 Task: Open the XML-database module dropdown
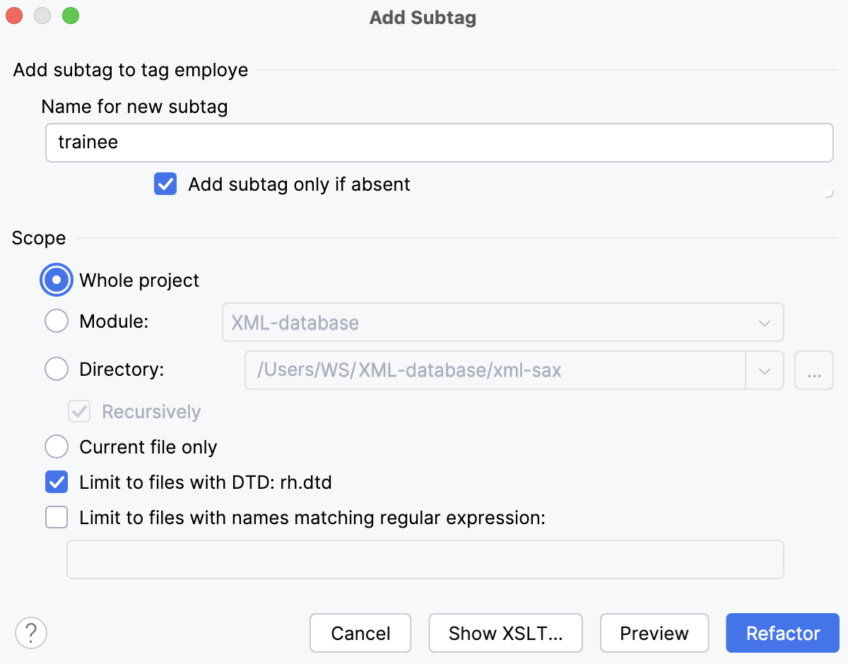(764, 322)
